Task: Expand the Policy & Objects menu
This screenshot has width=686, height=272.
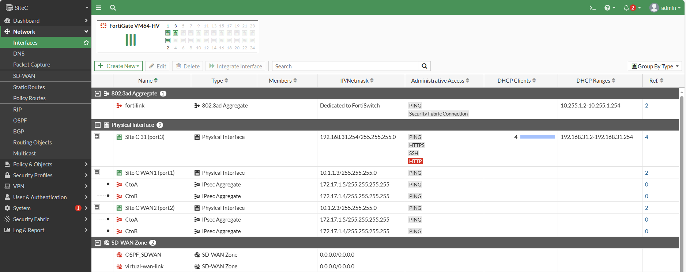Action: (46, 164)
